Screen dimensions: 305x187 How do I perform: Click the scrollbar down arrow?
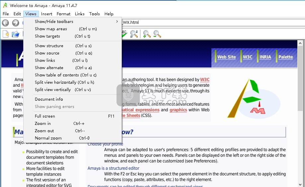300,184
